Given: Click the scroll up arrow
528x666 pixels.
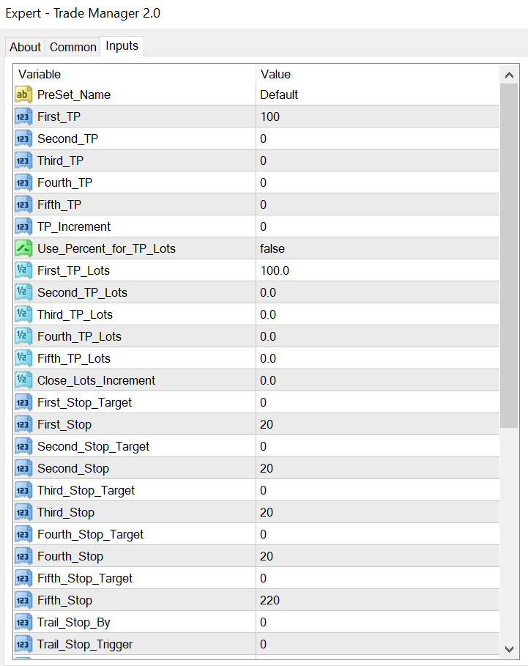Looking at the screenshot, I should coord(509,75).
